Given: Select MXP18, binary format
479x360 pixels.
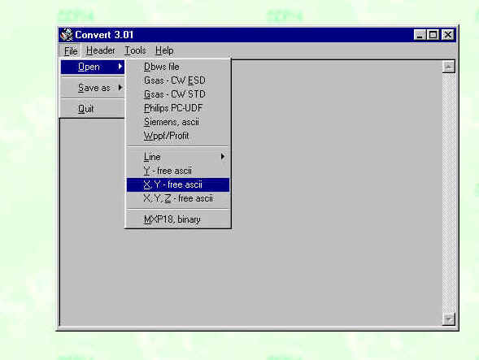Looking at the screenshot, I should [x=178, y=219].
